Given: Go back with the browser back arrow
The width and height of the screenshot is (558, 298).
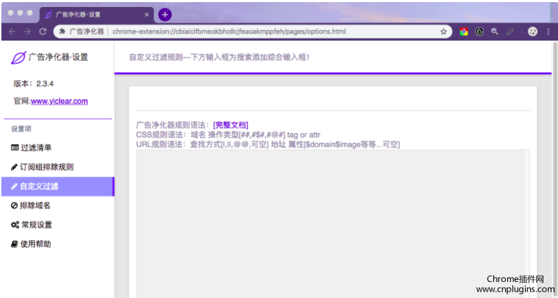Looking at the screenshot, I should 11,31.
